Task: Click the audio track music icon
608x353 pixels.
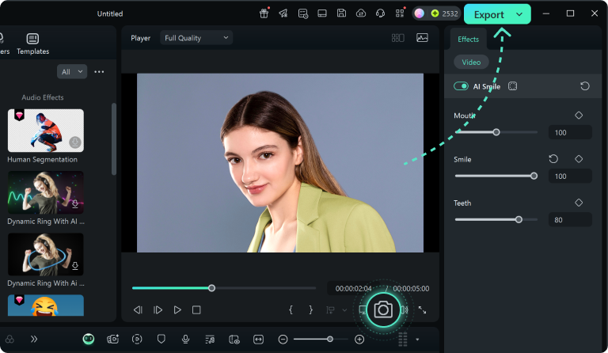Action: (210, 340)
